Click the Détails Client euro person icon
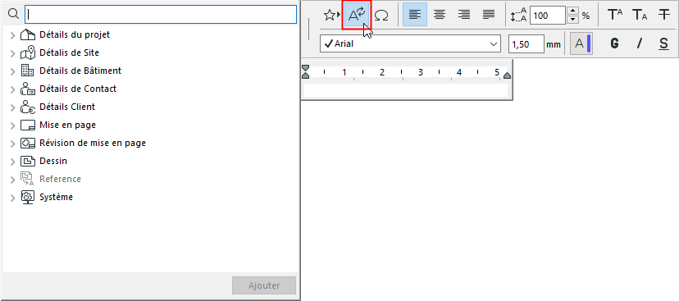The width and height of the screenshot is (679, 301). tap(27, 107)
